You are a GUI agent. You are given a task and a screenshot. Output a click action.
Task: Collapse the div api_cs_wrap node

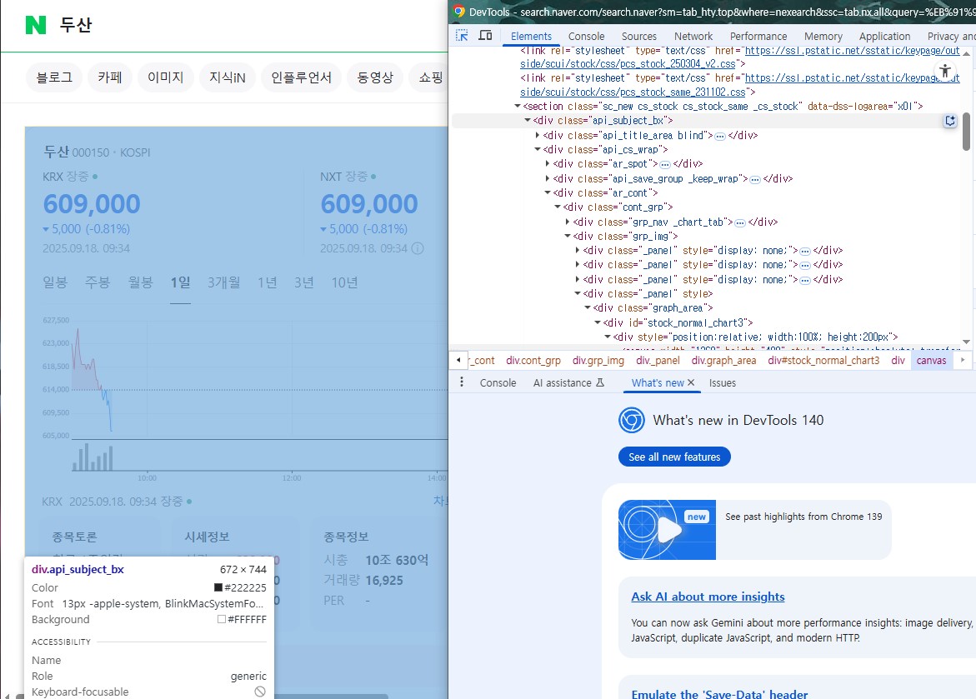click(537, 149)
